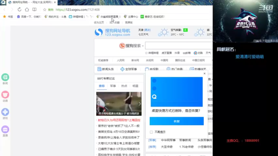Click the 军事 bracket category label

(152, 140)
